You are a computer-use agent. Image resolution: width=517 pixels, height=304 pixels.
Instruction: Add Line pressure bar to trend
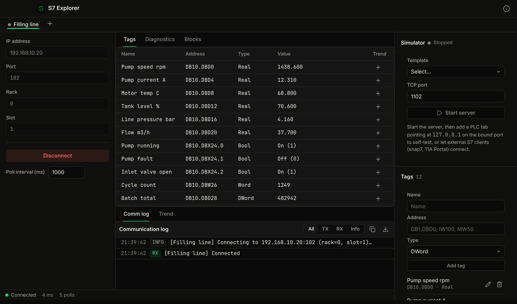378,120
